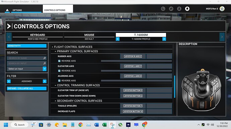Show more devices with the right carousel arrow
Image resolution: width=231 pixels, height=129 pixels.
pos(222,37)
